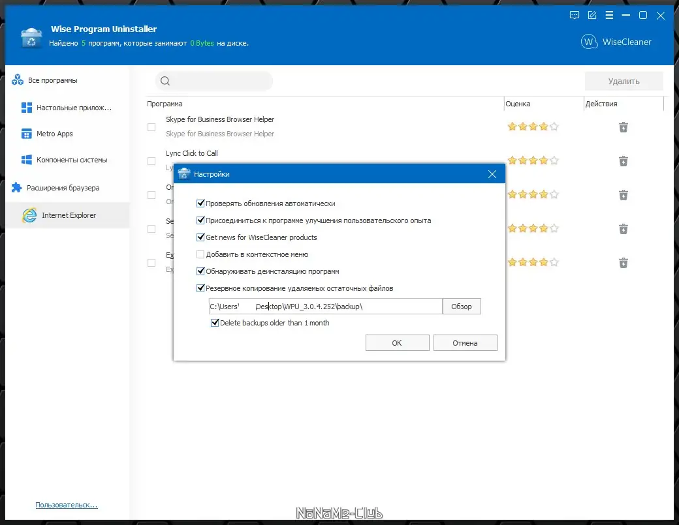Click the trash icon in the fifth row
The height and width of the screenshot is (525, 679).
[x=623, y=262]
